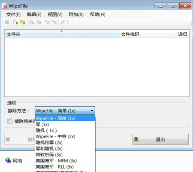The image size is (193, 172).
Task: Maximize the WipeFile window
Action: pyautogui.click(x=173, y=6)
